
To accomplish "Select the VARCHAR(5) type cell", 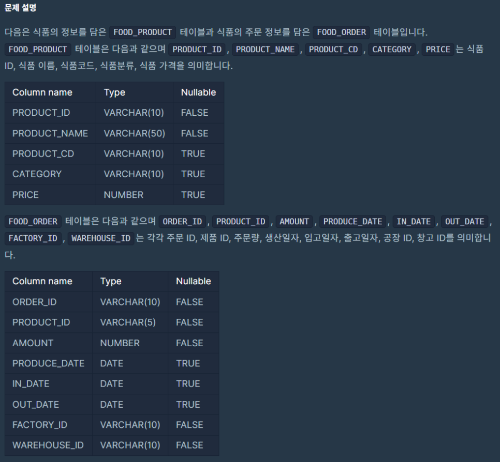I will click(130, 322).
